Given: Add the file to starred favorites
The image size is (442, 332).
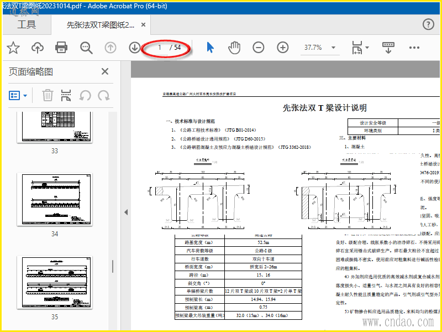Looking at the screenshot, I should tap(13, 48).
